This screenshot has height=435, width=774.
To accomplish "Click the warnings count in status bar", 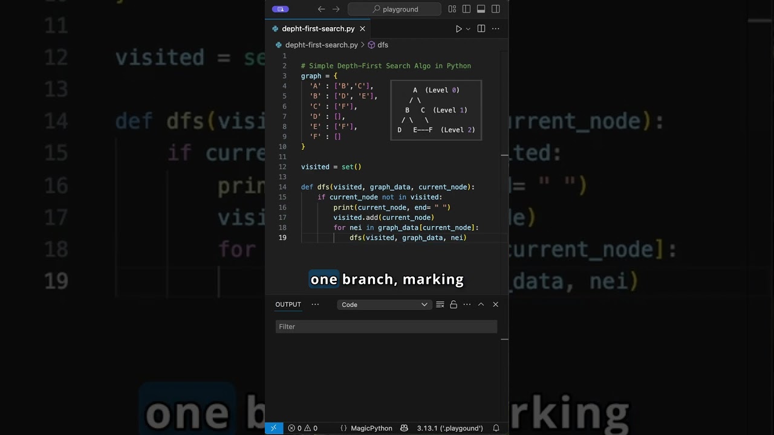I will pyautogui.click(x=311, y=428).
